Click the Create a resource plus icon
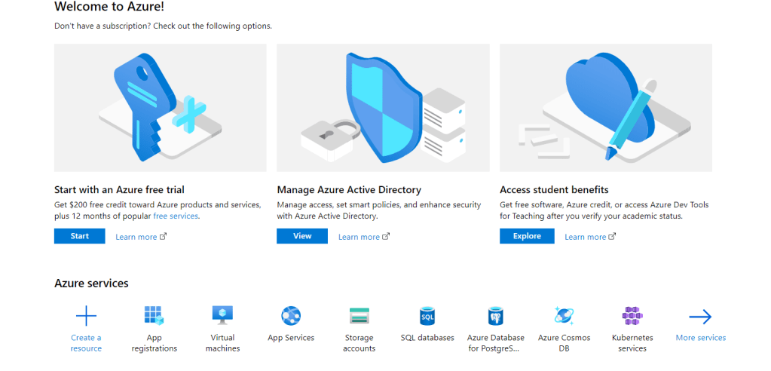 pos(86,315)
